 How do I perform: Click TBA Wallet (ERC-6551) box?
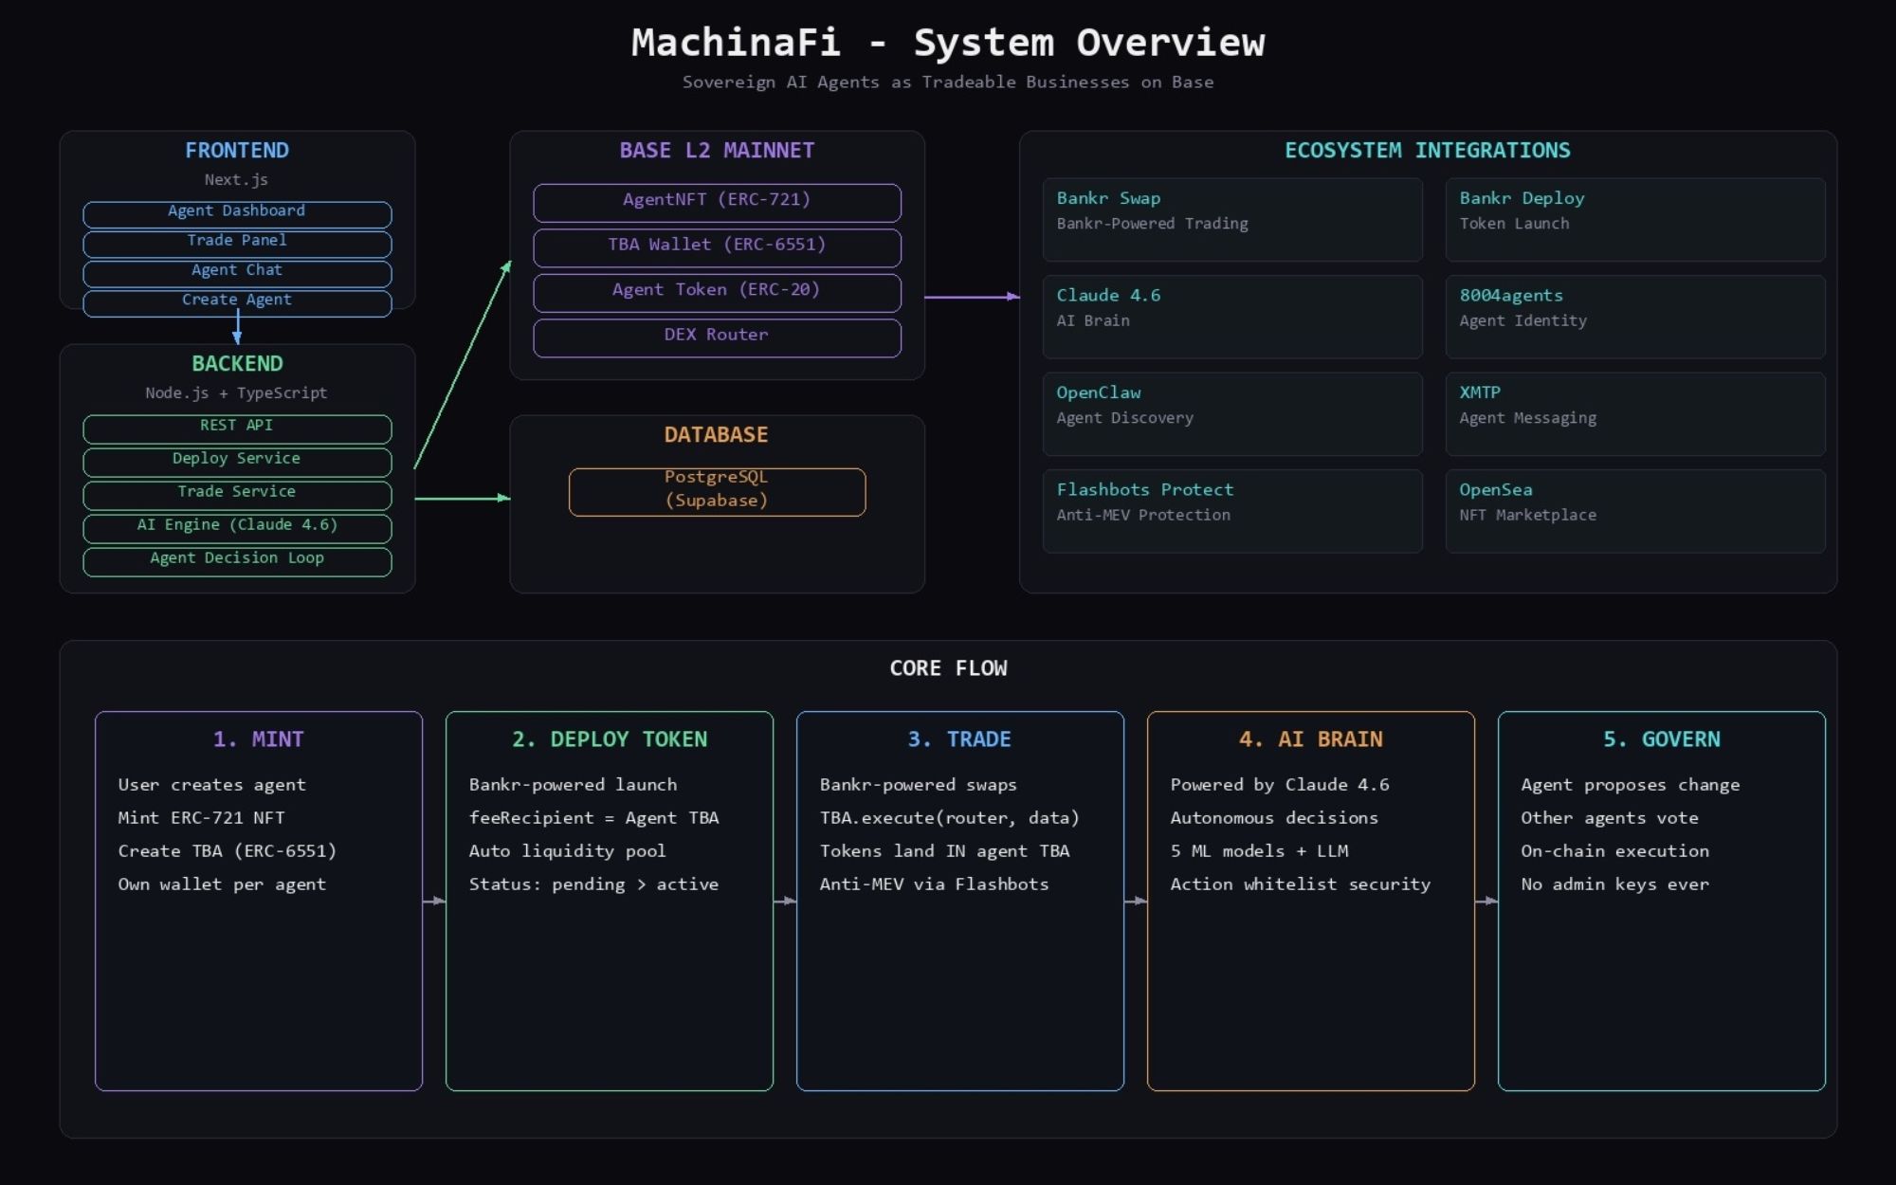click(x=717, y=247)
